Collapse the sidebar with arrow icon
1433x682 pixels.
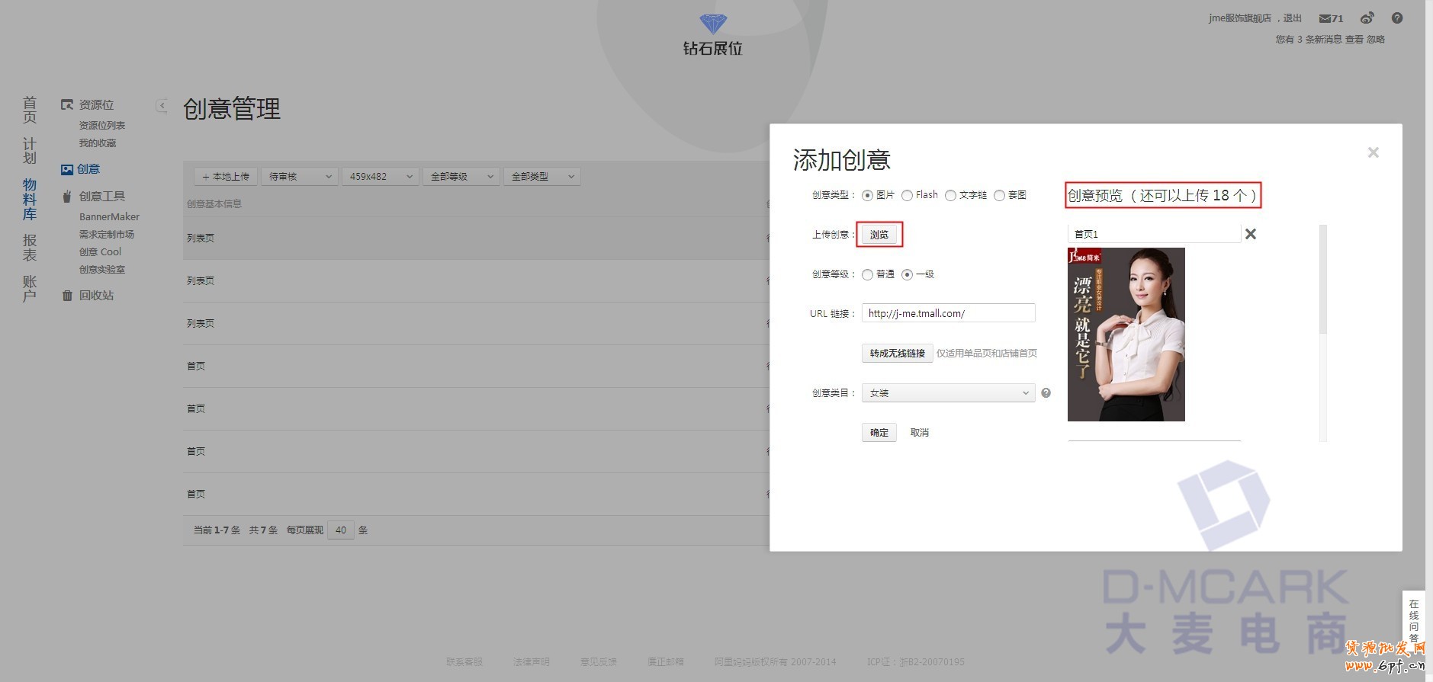pyautogui.click(x=162, y=105)
